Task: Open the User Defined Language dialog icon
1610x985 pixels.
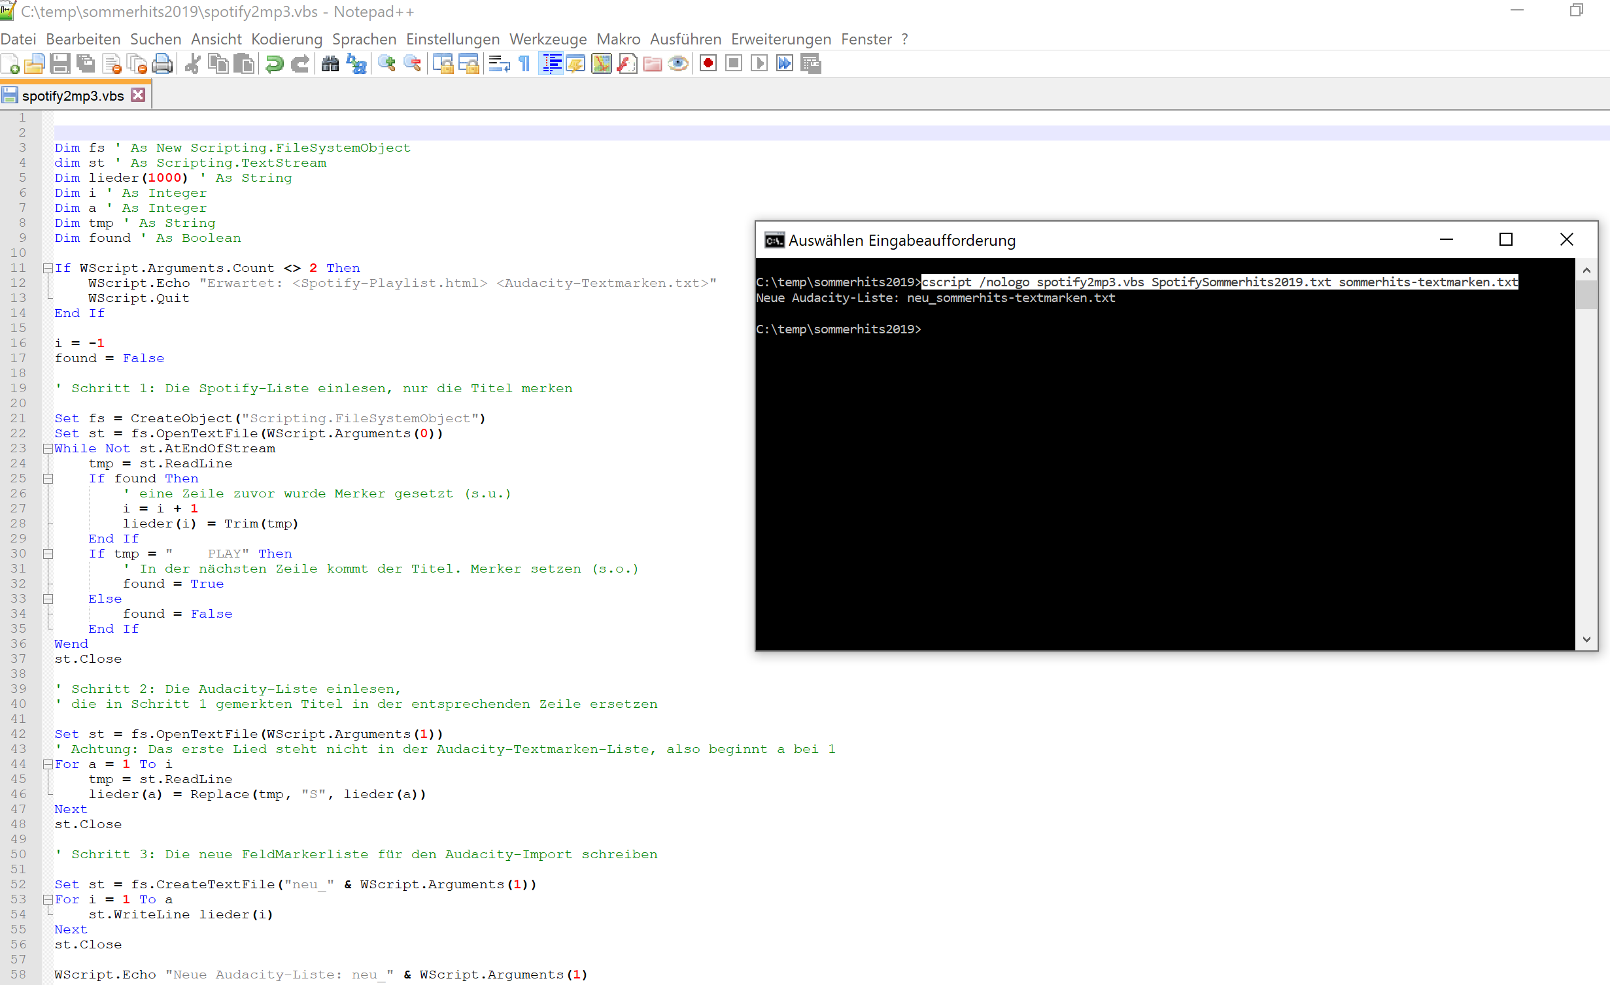Action: click(575, 63)
